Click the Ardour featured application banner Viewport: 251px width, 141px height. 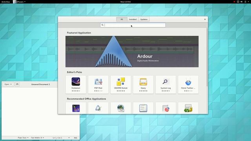(132, 51)
